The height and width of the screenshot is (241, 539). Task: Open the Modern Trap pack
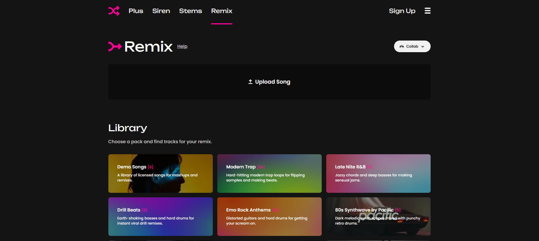[269, 174]
